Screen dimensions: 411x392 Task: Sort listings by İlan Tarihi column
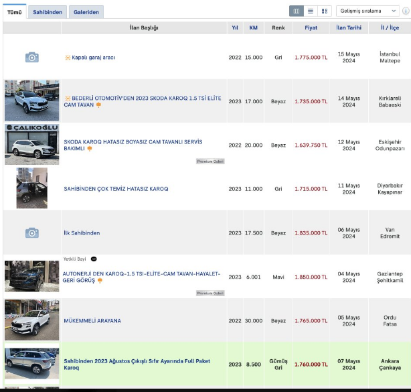348,27
